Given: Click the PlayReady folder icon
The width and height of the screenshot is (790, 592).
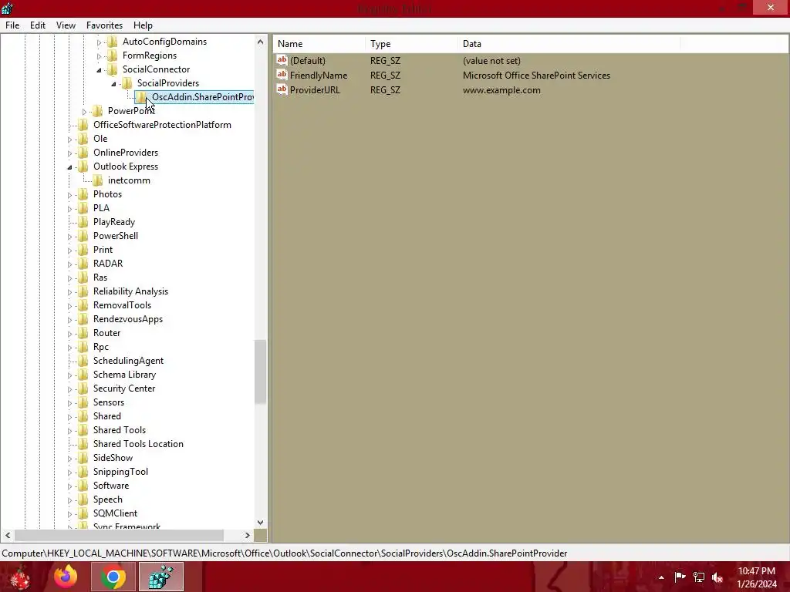Looking at the screenshot, I should 83,222.
